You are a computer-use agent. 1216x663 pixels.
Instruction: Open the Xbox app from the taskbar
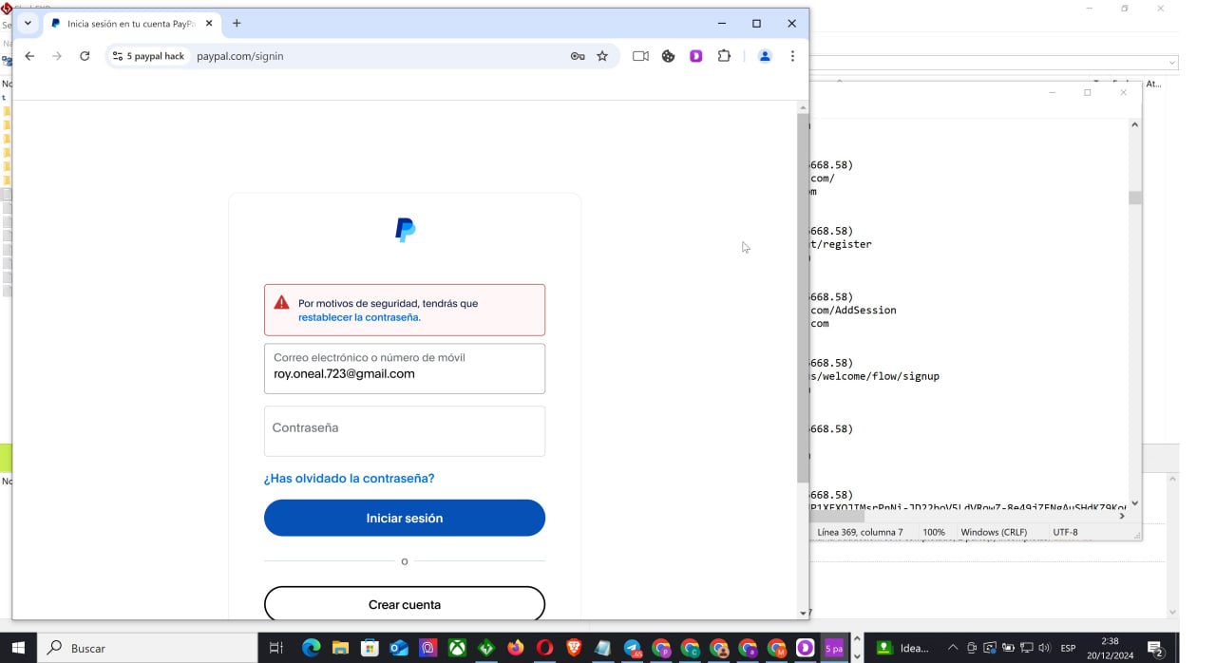point(457,648)
